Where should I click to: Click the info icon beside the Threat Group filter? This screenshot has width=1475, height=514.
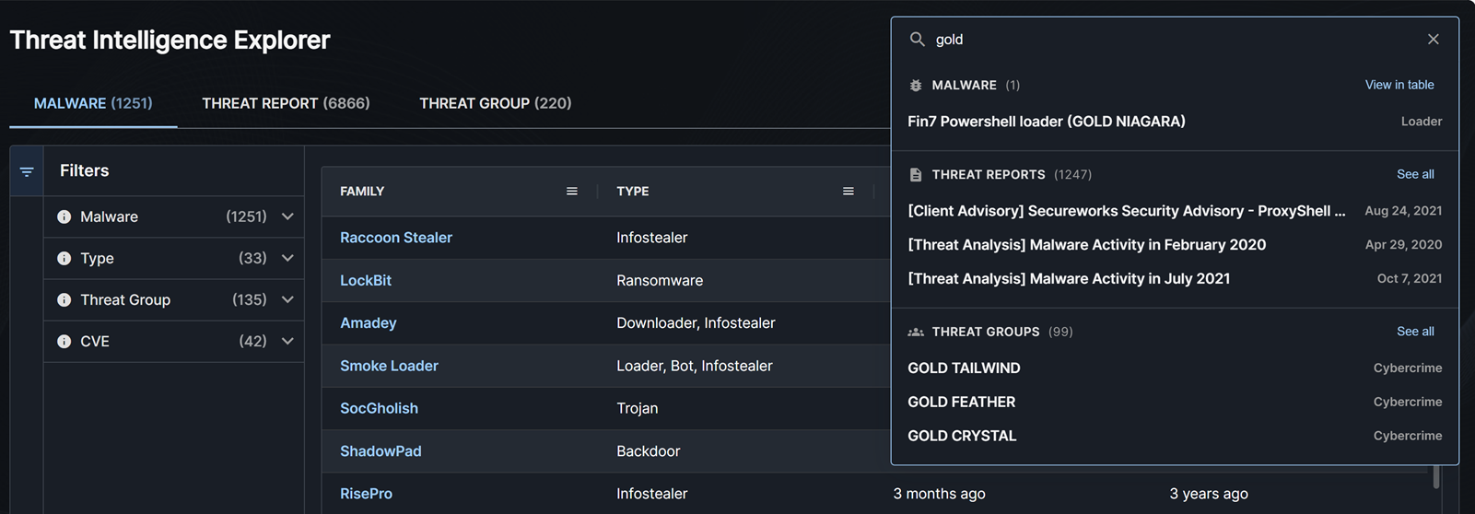pos(64,300)
